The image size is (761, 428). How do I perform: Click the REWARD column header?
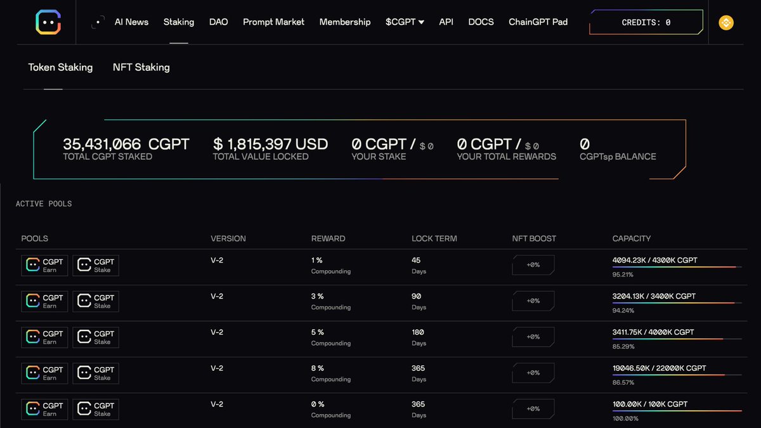[x=328, y=239]
